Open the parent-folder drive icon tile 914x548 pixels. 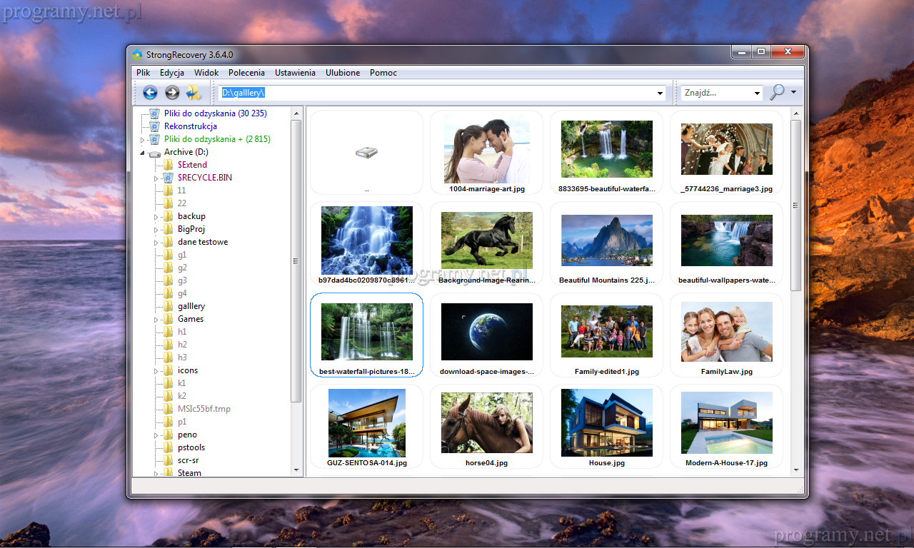[366, 152]
